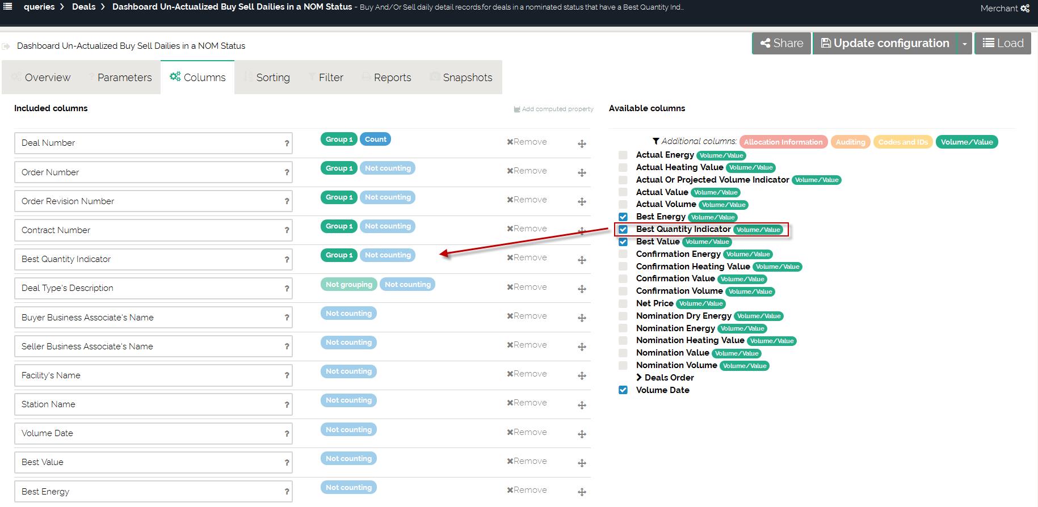Click the Share button

coord(781,44)
